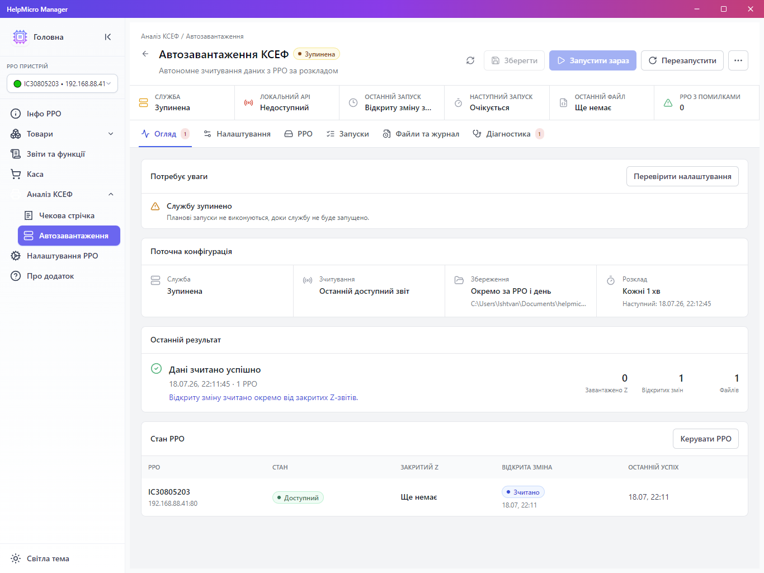
Task: Click the РРО з помилками warning icon
Action: [x=668, y=103]
